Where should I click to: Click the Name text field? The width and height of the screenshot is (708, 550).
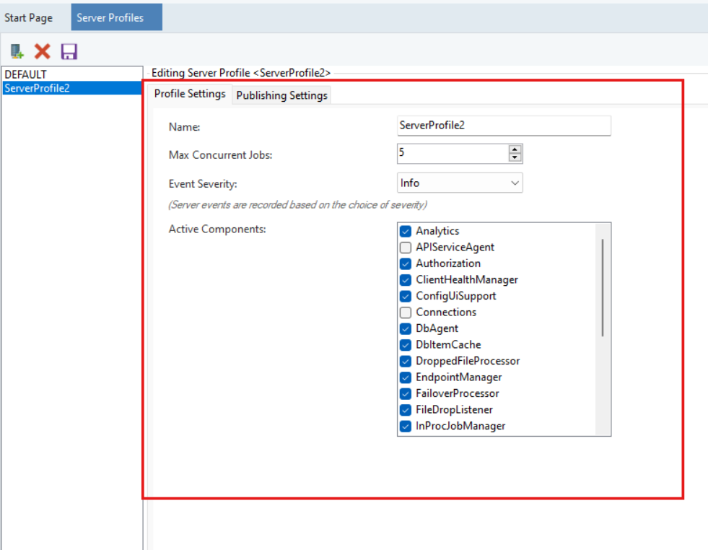click(504, 126)
